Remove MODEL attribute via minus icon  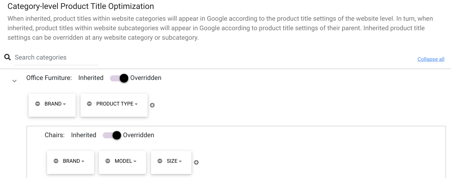108,161
